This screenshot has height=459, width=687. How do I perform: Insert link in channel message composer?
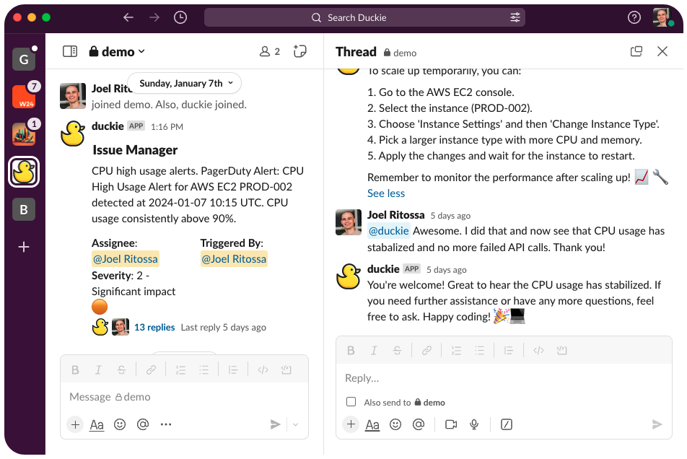(151, 370)
